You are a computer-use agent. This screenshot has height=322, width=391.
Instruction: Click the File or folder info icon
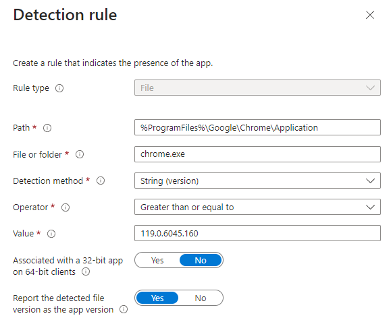pyautogui.click(x=80, y=154)
